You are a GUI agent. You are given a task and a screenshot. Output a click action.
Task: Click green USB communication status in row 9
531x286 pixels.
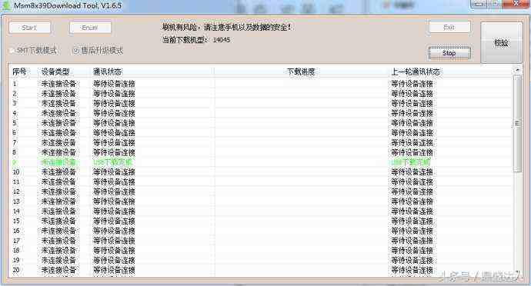113,162
